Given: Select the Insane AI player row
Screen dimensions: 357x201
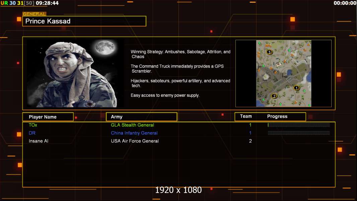Looking at the screenshot, I should pos(39,141).
